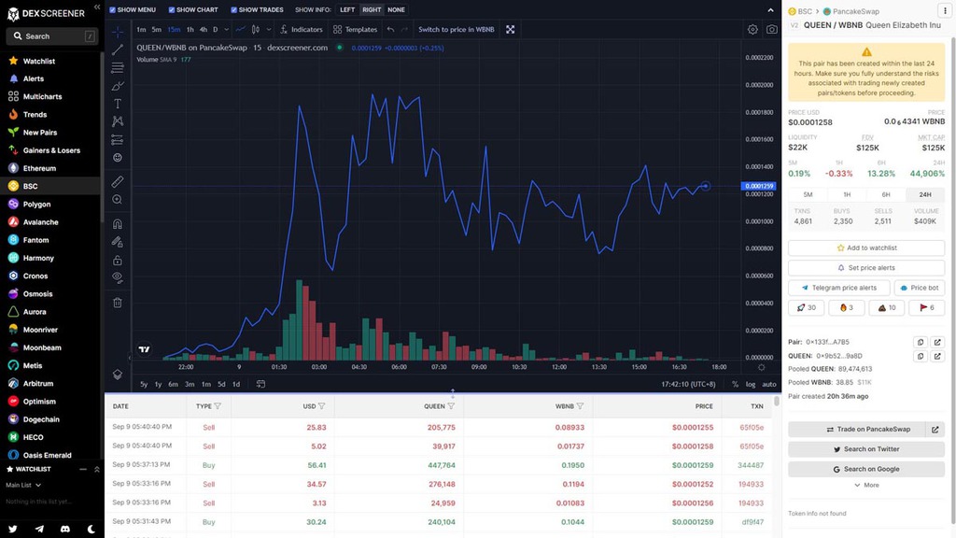The image size is (956, 538).
Task: Select the brush drawing tool
Action: click(x=118, y=86)
